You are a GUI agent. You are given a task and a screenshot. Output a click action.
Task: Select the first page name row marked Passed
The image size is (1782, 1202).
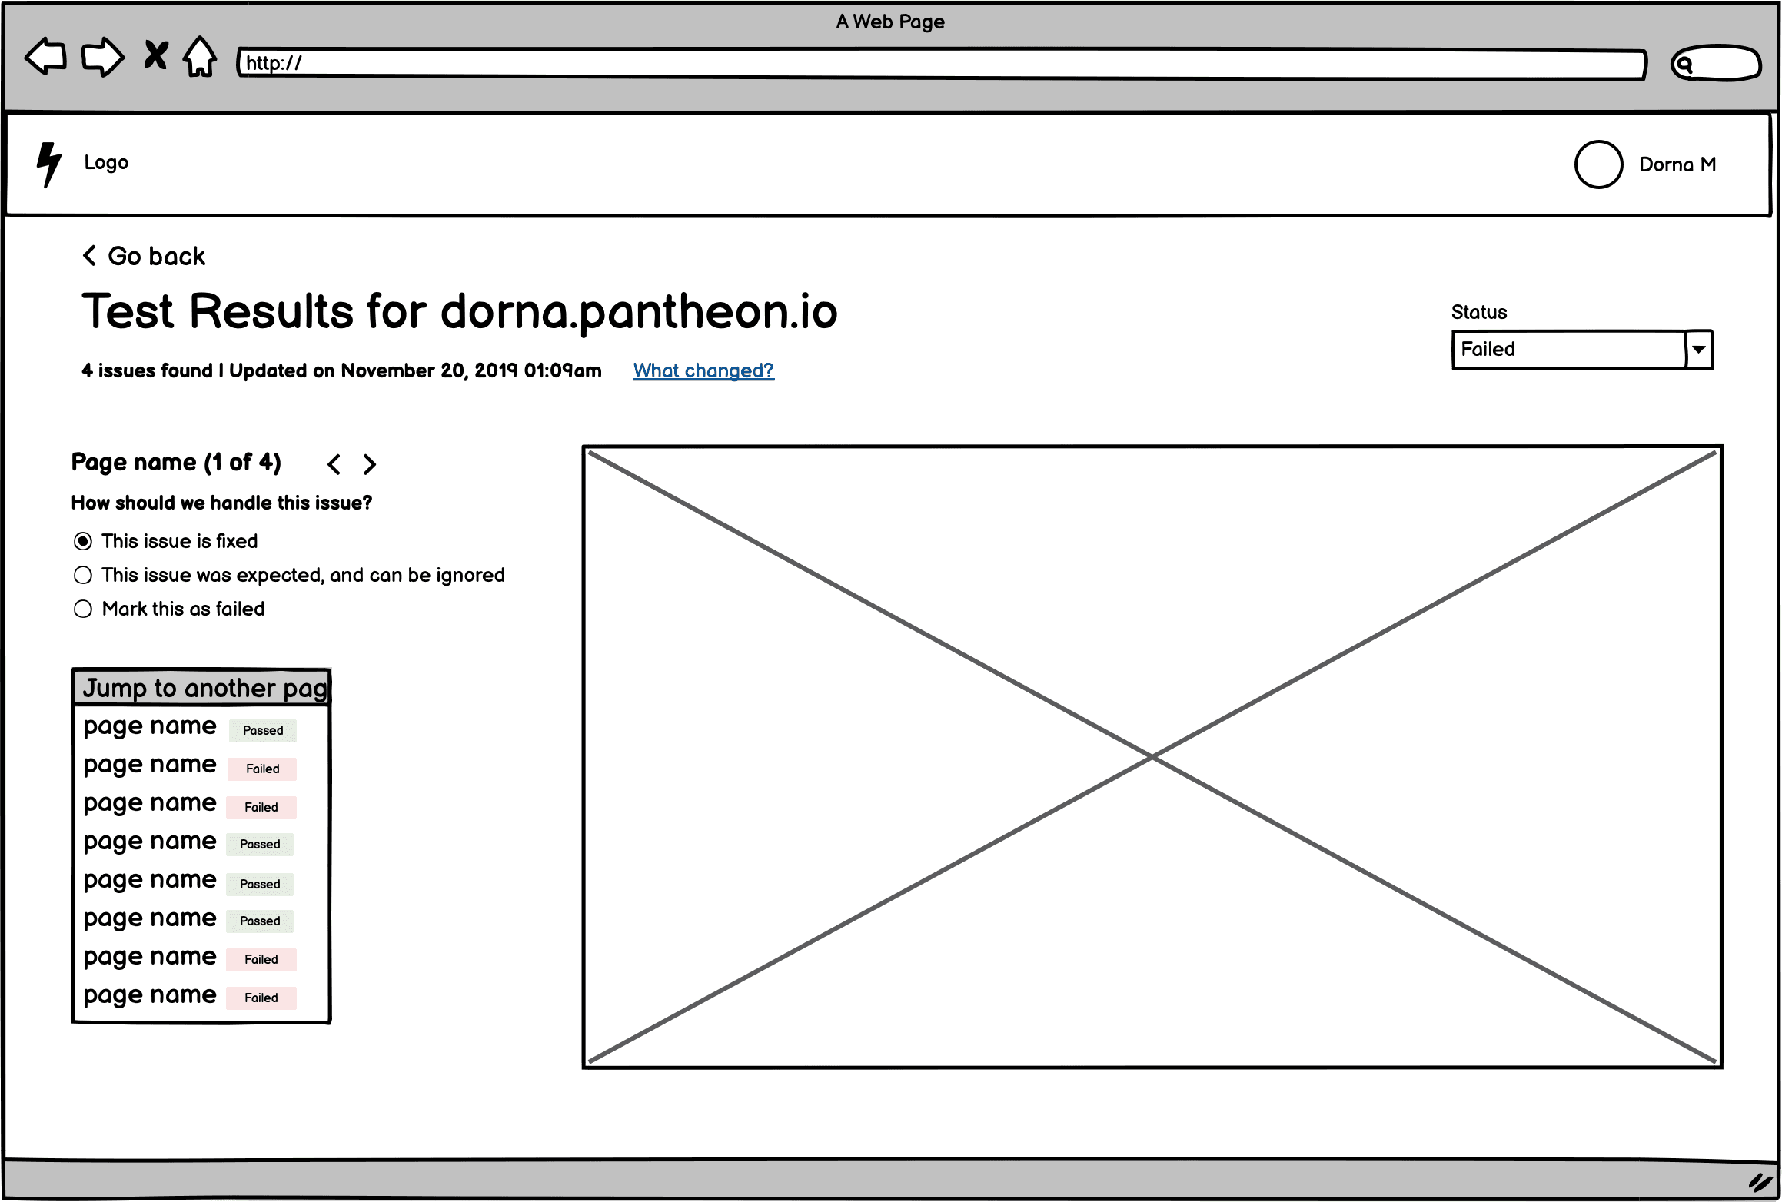(x=201, y=726)
